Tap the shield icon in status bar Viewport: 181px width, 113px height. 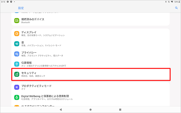tap(11, 2)
